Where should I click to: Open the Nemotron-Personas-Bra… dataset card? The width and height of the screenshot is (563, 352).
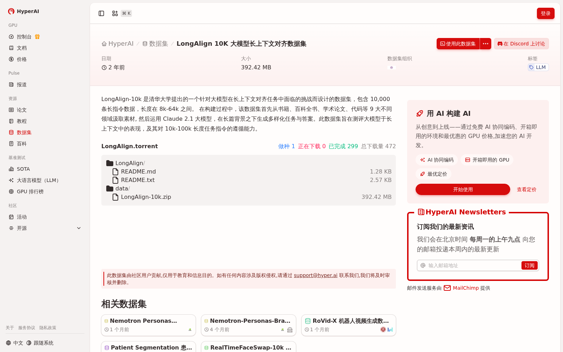coord(248,325)
